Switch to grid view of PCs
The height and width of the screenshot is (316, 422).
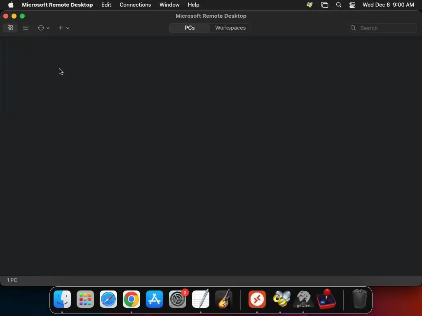[x=10, y=28]
